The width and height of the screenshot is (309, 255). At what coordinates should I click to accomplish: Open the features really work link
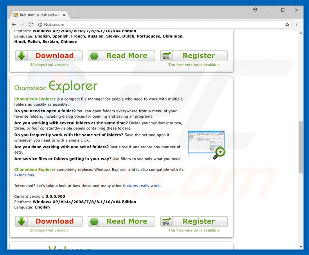pyautogui.click(x=141, y=186)
